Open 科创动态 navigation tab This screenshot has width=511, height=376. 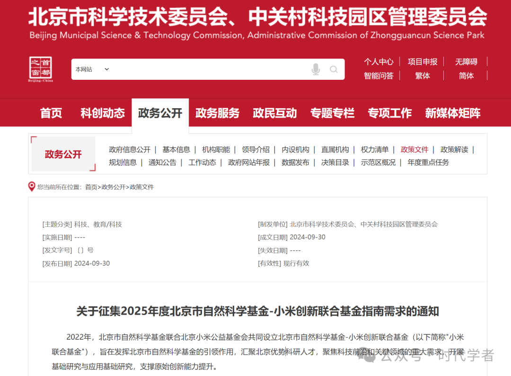click(103, 113)
